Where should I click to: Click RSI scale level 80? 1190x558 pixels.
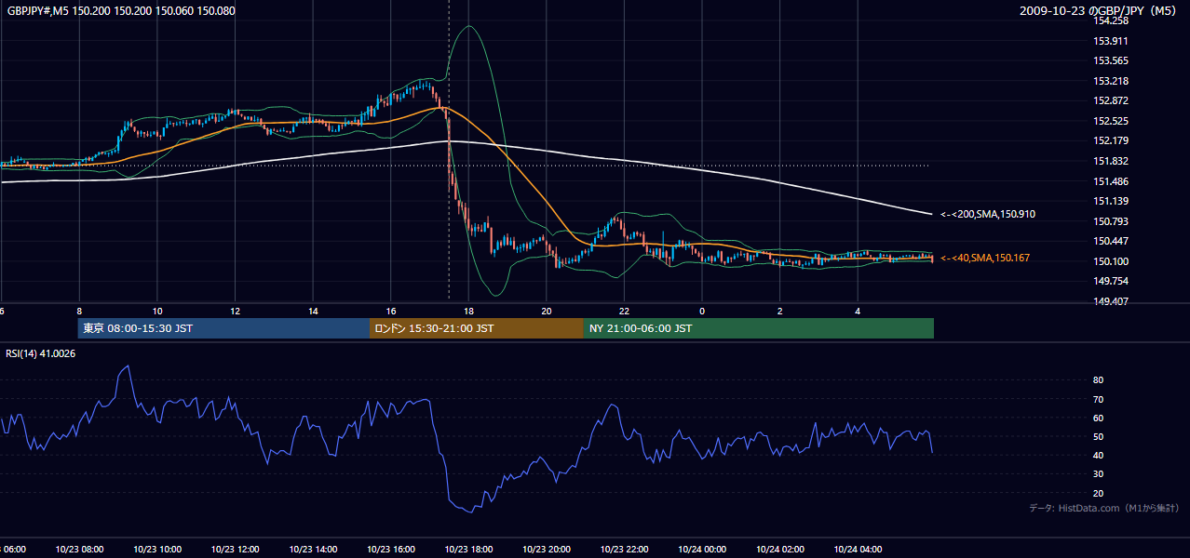tap(1099, 380)
